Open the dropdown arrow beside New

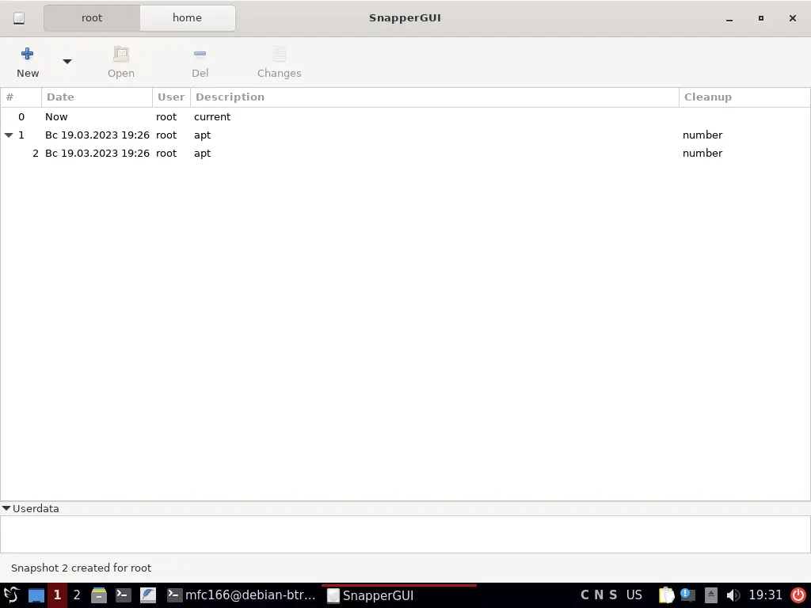67,62
